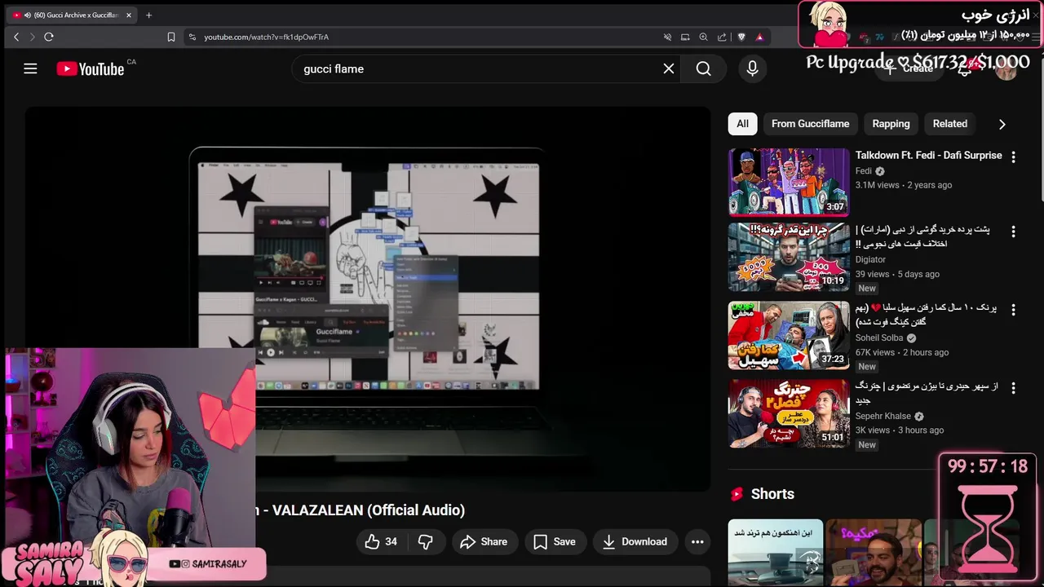Viewport: 1044px width, 587px height.
Task: Bookmark this page
Action: pyautogui.click(x=170, y=37)
